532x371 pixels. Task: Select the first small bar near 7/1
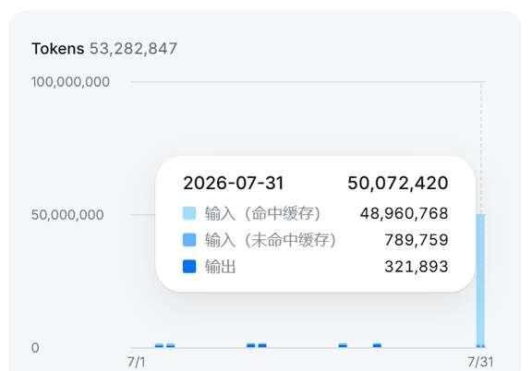pos(159,345)
